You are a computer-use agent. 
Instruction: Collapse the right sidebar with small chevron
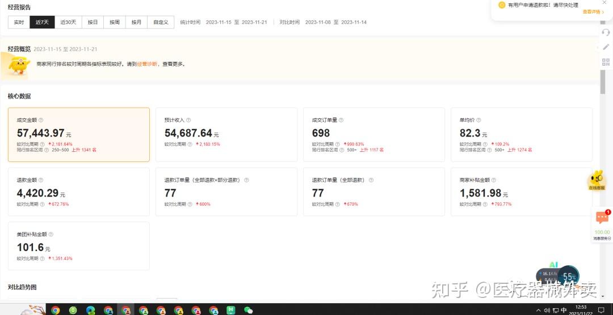coord(598,47)
